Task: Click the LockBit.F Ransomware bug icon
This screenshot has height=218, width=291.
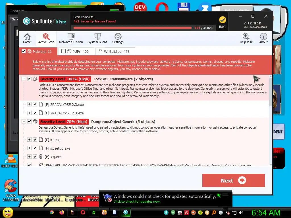Action: (x=35, y=79)
